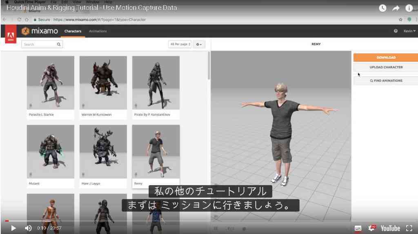
Task: Bookmark the page with the star icon
Action: point(400,20)
